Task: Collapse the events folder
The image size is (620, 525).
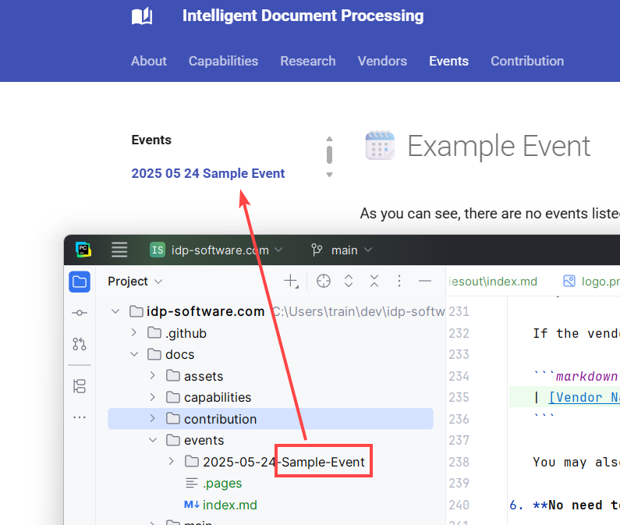Action: 153,440
